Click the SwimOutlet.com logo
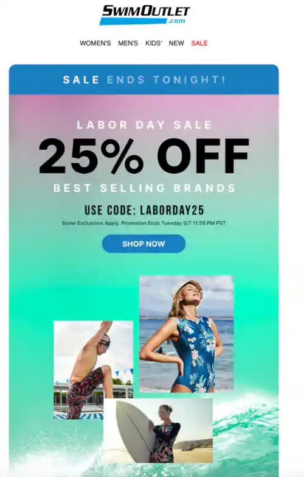Screen dimensions: 304x477 point(145,15)
